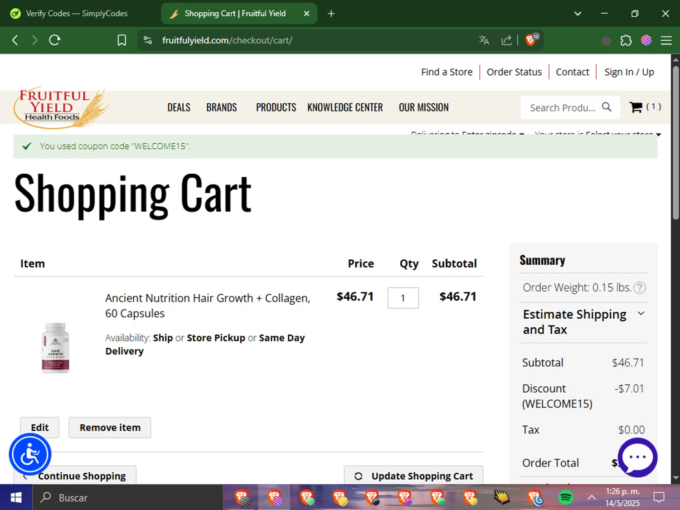Screen dimensions: 680x510
Task: Open Ancient Nutrition Hair Growth product link
Action: tap(208, 306)
